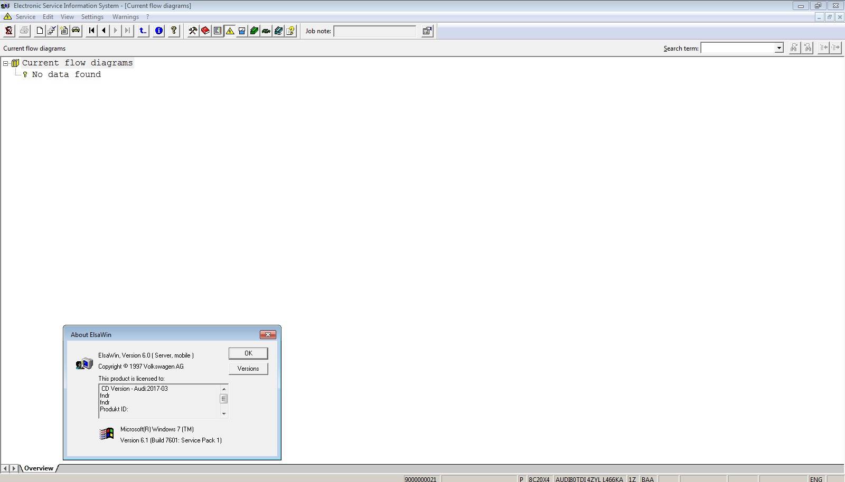Collapse the Current flow diagrams tree node
Image resolution: width=845 pixels, height=482 pixels.
tap(6, 63)
